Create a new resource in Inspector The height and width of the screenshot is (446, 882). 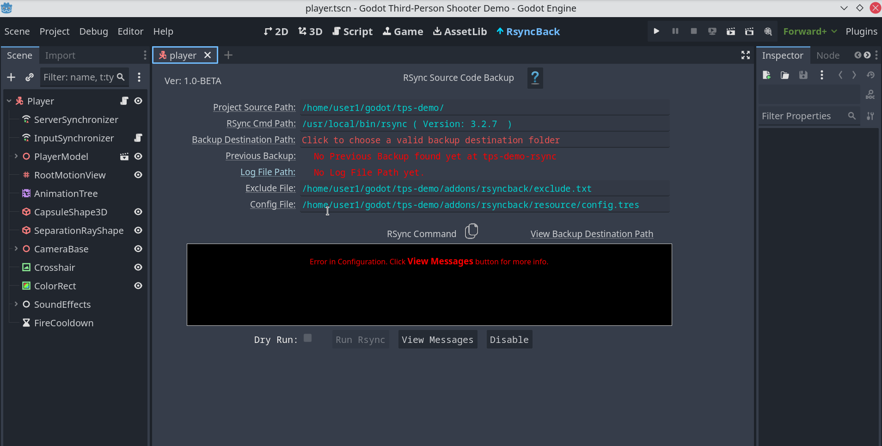(766, 75)
